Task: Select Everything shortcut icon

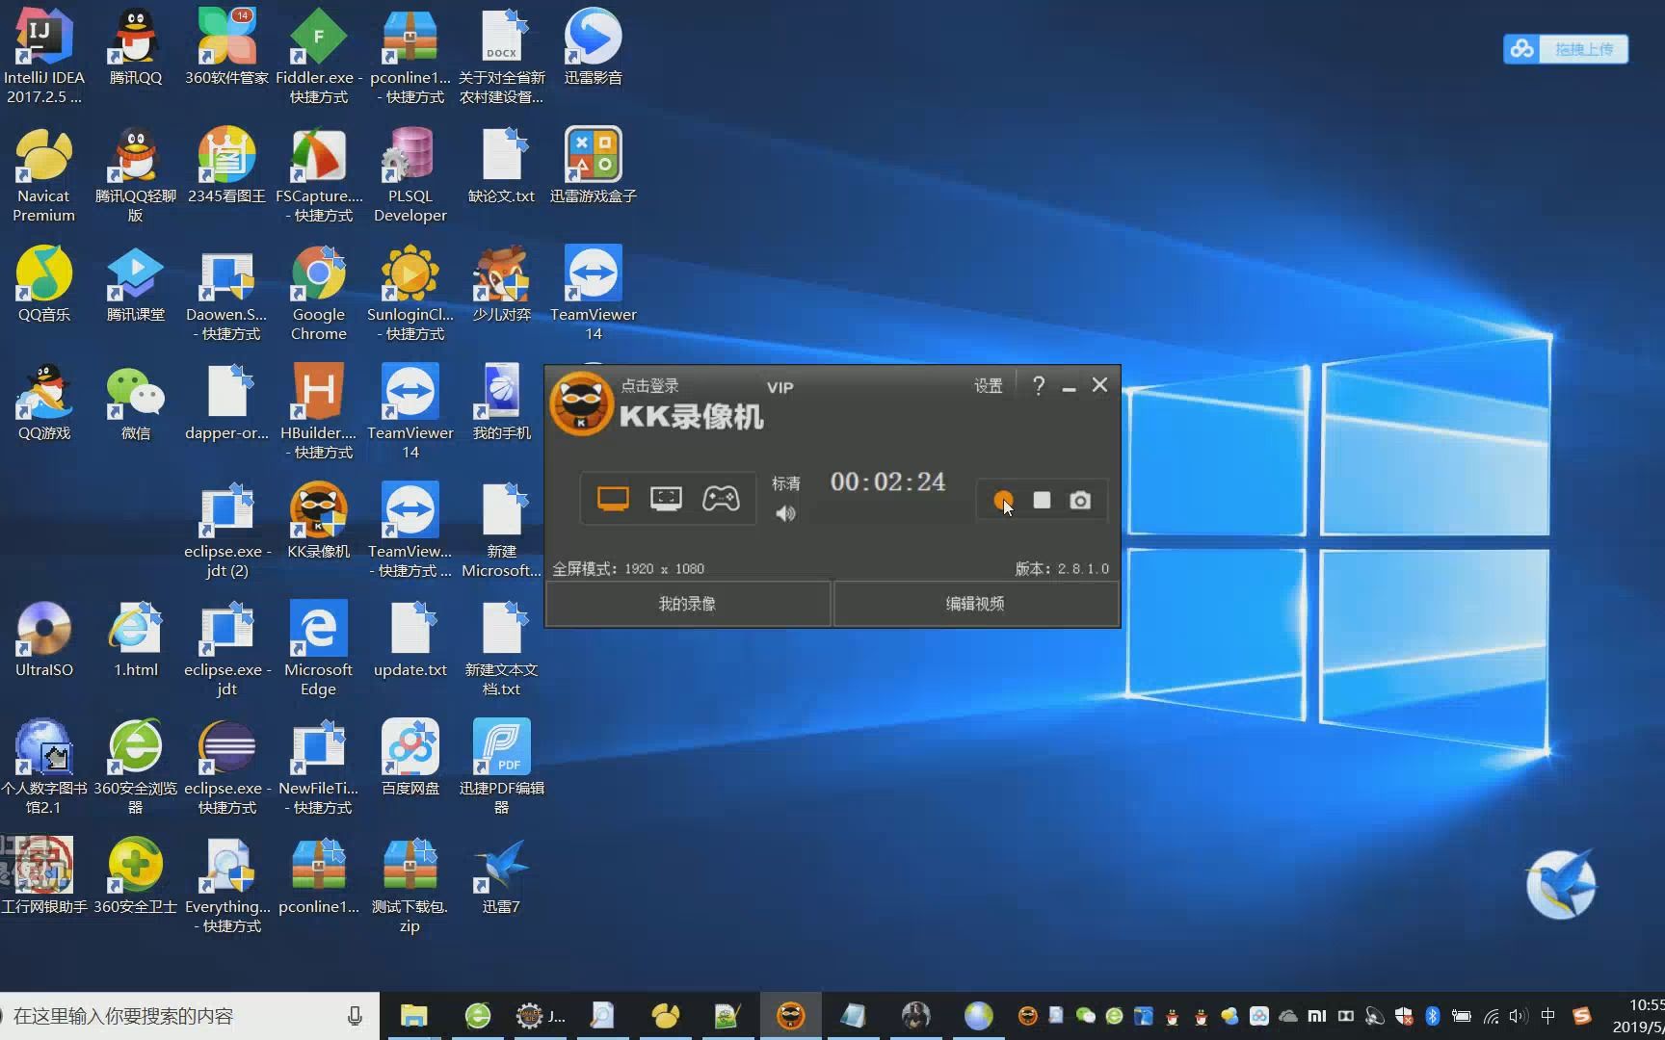Action: coord(227,885)
